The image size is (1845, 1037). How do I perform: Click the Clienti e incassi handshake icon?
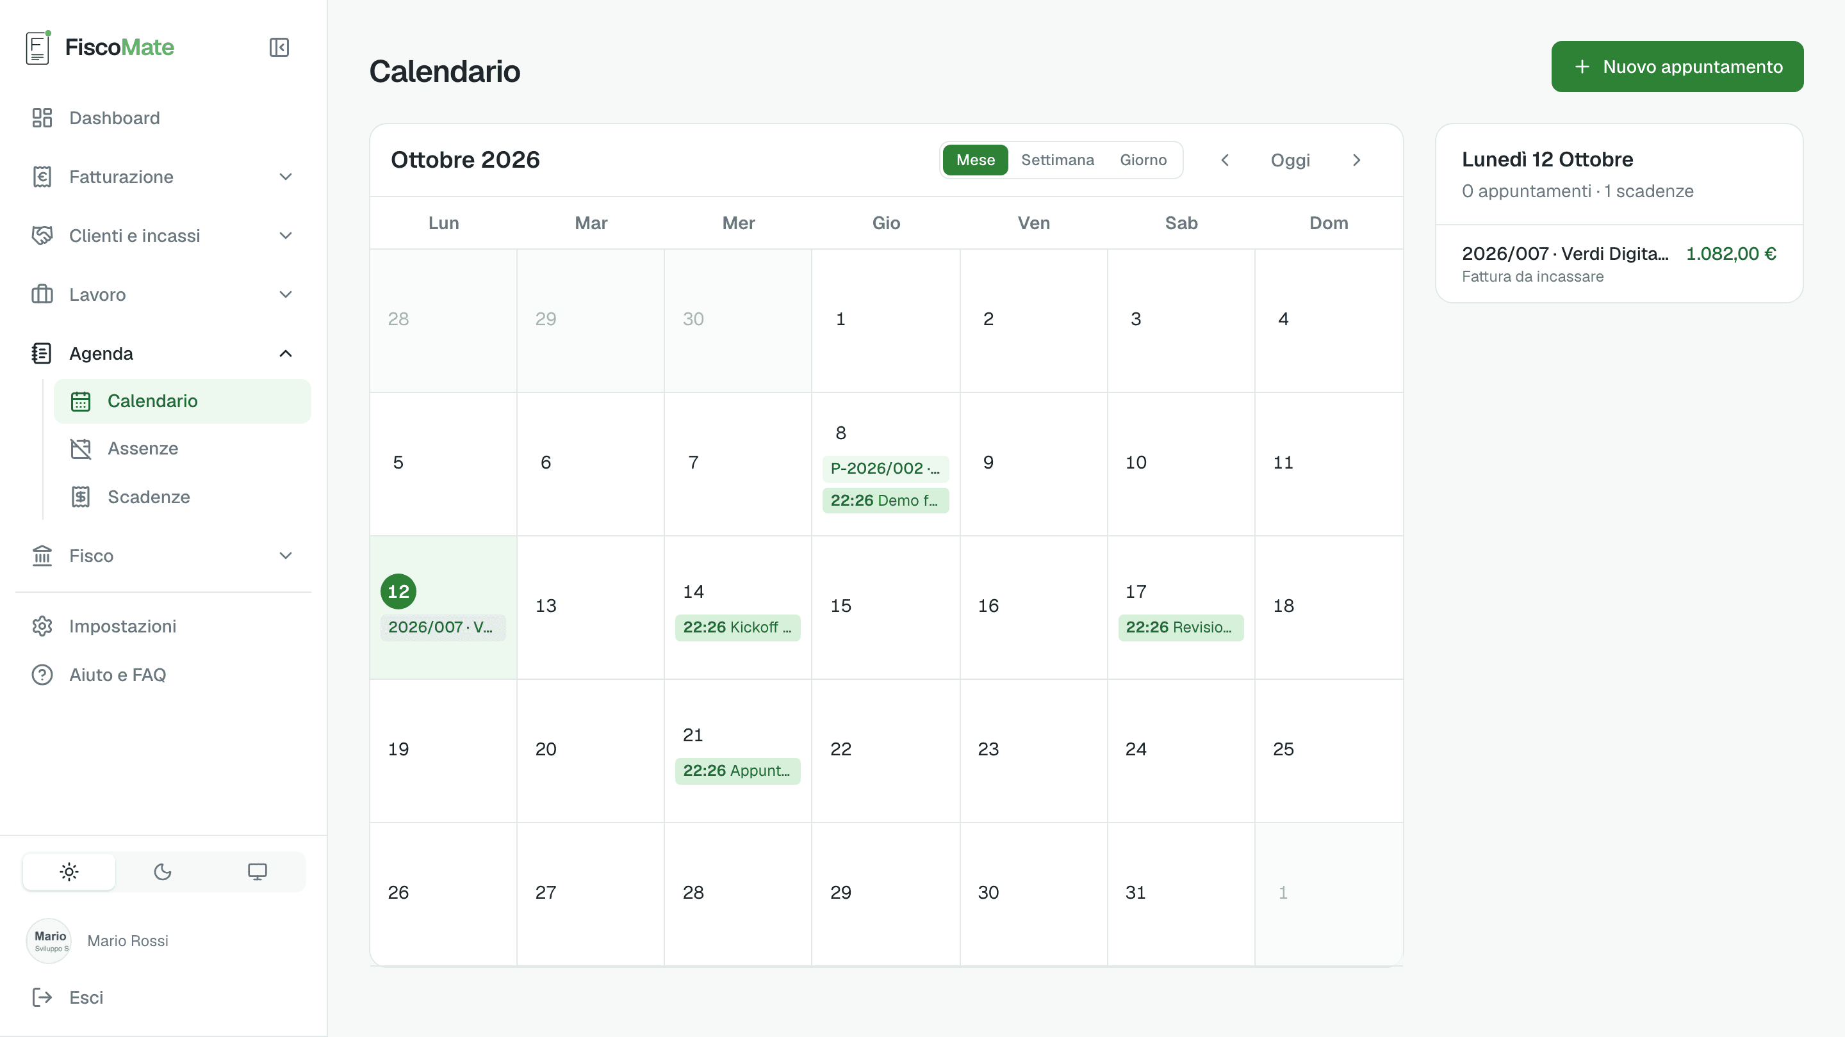(42, 236)
